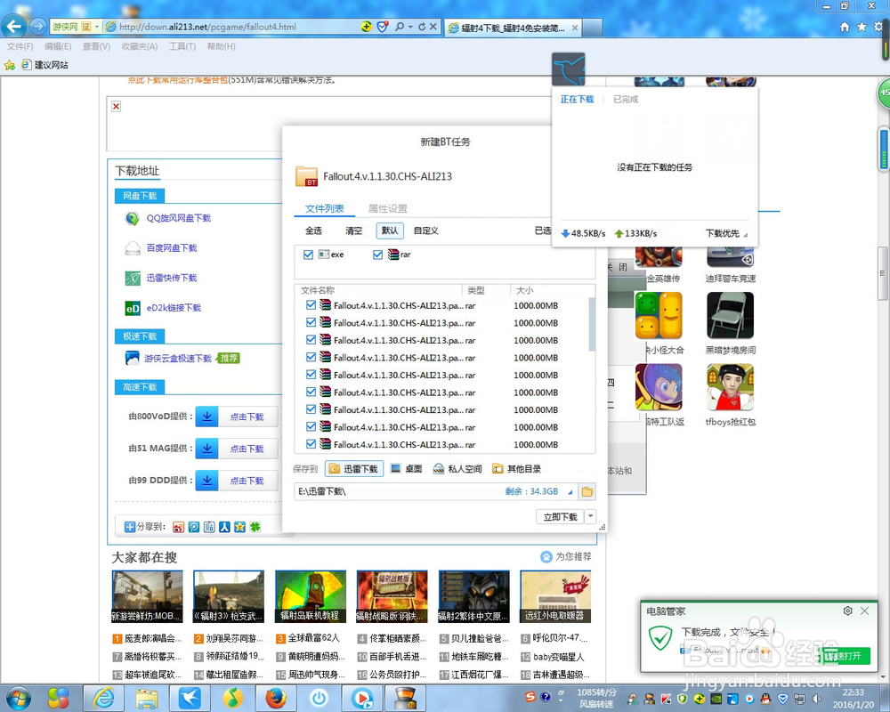Uncheck the second Fallout.4 rar file checkbox
The height and width of the screenshot is (712, 890).
coord(311,322)
